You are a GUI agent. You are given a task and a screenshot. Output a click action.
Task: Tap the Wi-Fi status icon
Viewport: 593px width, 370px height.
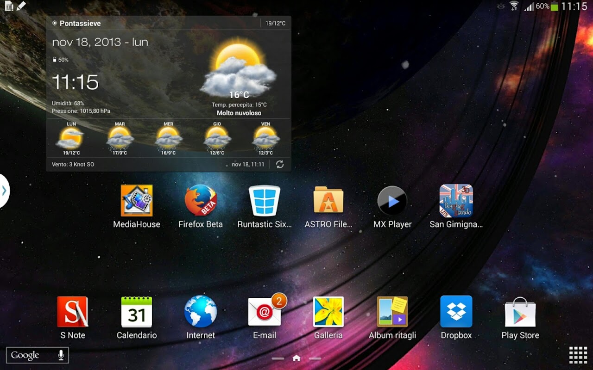pyautogui.click(x=514, y=6)
